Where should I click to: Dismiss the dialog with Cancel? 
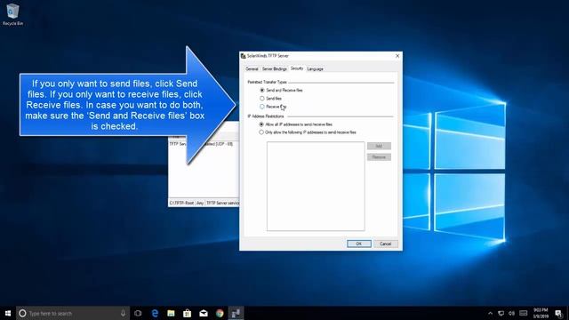click(385, 244)
